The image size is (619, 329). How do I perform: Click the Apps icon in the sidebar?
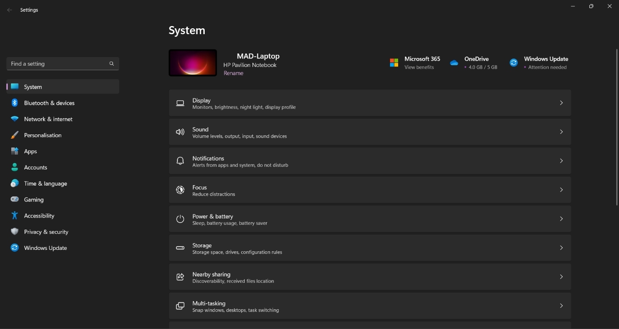tap(14, 151)
